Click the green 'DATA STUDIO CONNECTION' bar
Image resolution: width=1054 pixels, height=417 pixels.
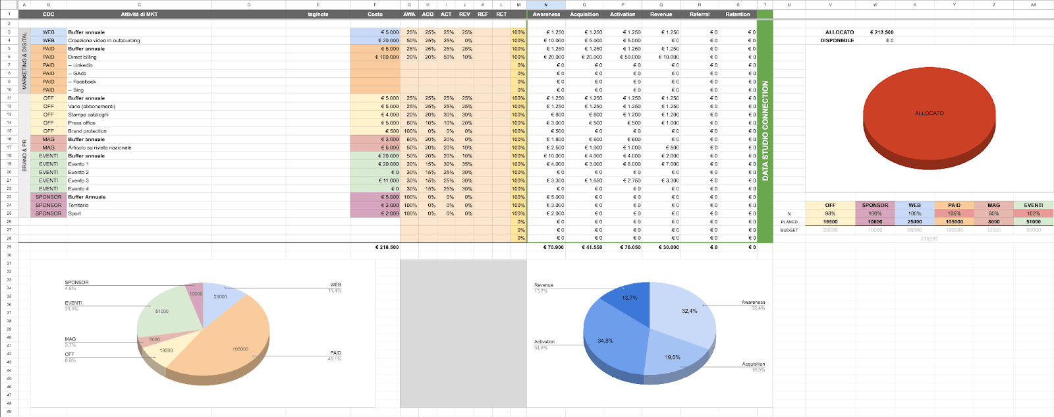[x=765, y=131]
